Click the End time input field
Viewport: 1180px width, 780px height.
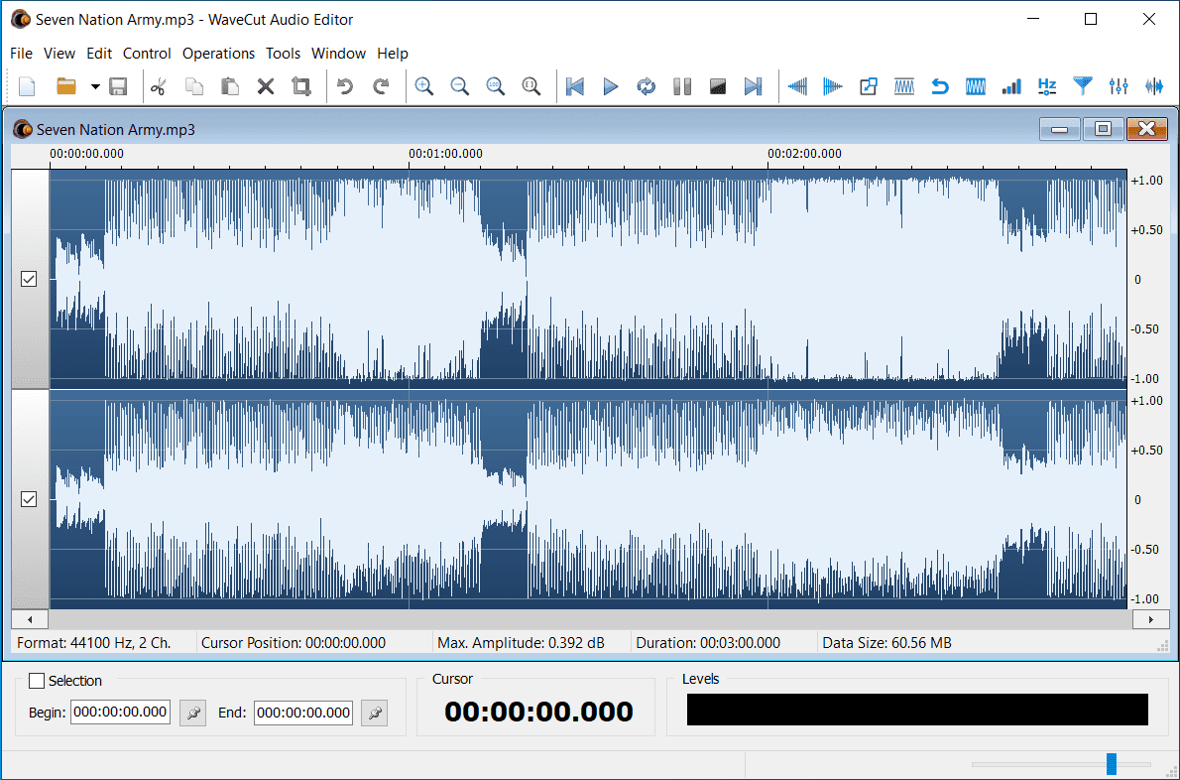tap(303, 713)
